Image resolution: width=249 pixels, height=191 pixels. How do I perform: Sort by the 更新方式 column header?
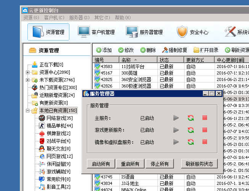pyautogui.click(x=199, y=60)
